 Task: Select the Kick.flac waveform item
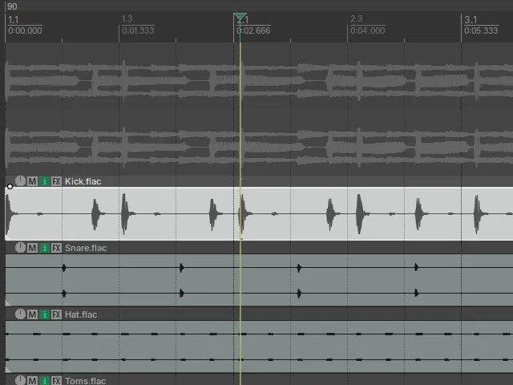click(x=259, y=214)
